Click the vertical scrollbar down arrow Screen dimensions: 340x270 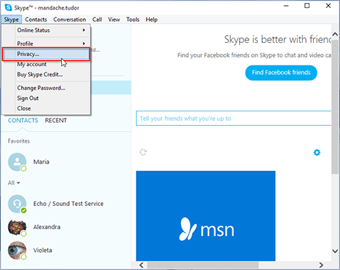[335, 251]
